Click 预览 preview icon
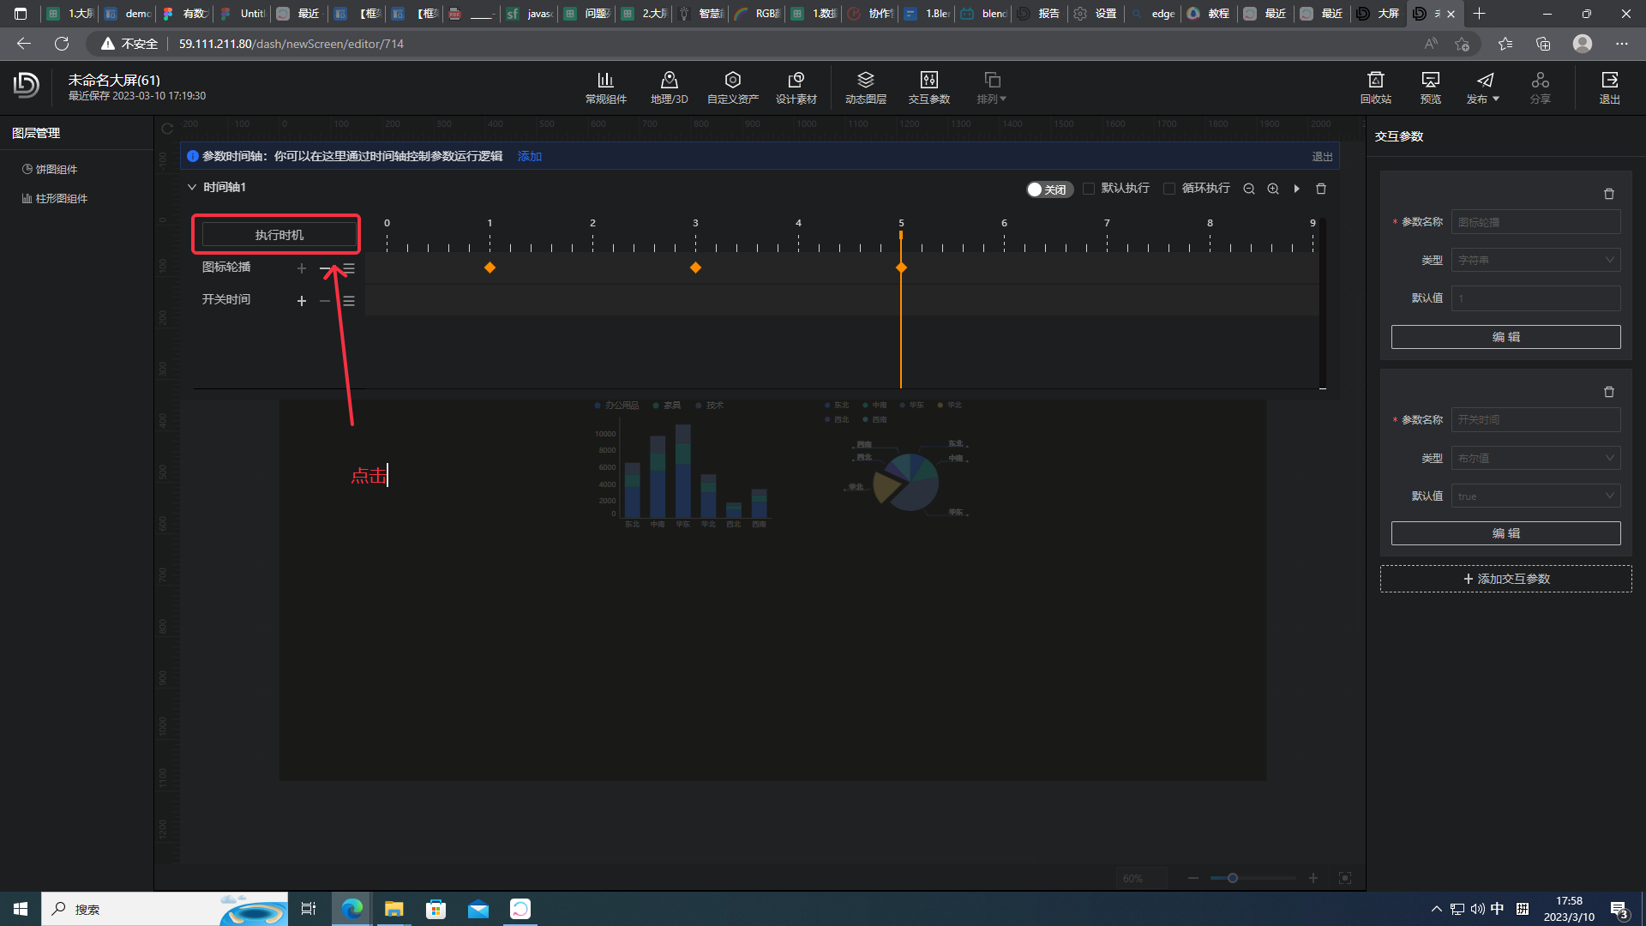Viewport: 1646px width, 926px height. [1430, 87]
